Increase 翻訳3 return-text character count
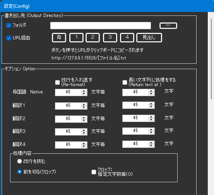 (151, 129)
